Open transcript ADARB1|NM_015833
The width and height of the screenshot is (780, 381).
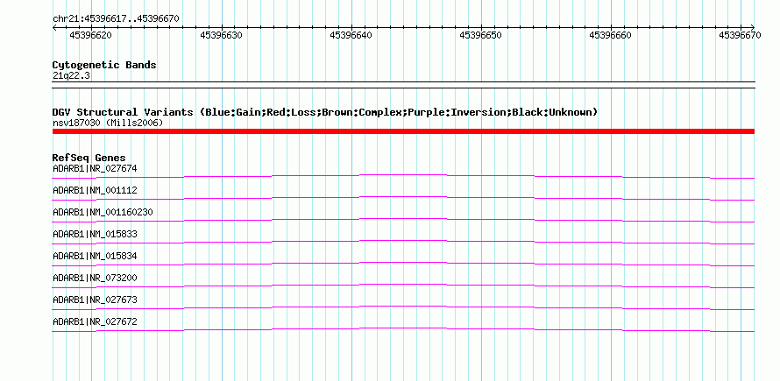click(95, 234)
